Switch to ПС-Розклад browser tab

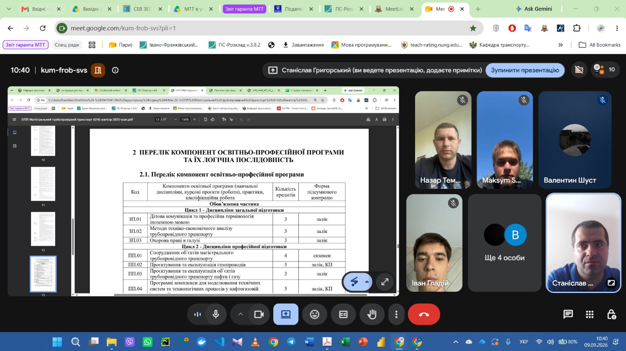344,9
